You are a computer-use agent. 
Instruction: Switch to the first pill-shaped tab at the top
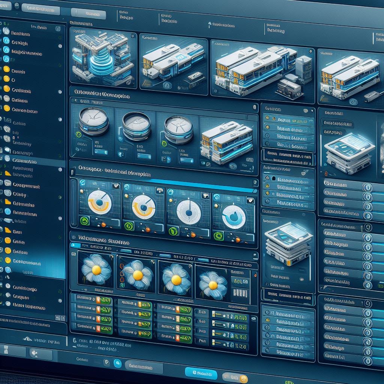pos(40,9)
